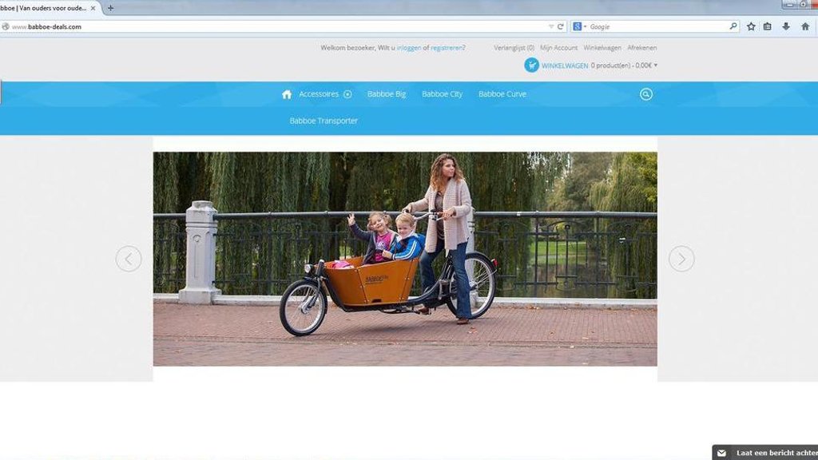The height and width of the screenshot is (460, 818).
Task: Open the Laat een bericht achter chat widget
Action: pos(767,453)
